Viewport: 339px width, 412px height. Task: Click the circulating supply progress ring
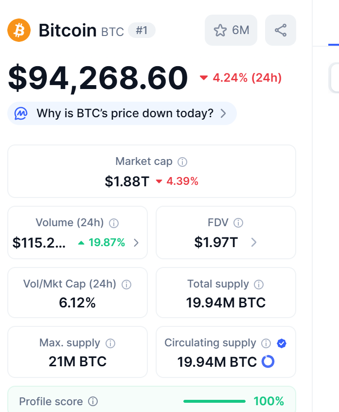[268, 361]
